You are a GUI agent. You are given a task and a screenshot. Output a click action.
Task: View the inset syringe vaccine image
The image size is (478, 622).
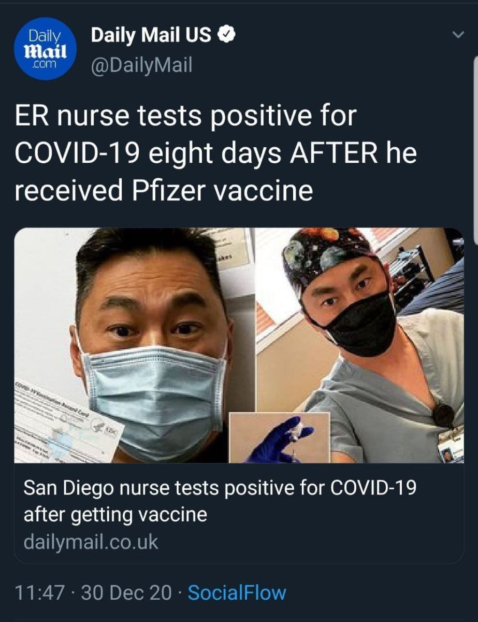pos(280,438)
